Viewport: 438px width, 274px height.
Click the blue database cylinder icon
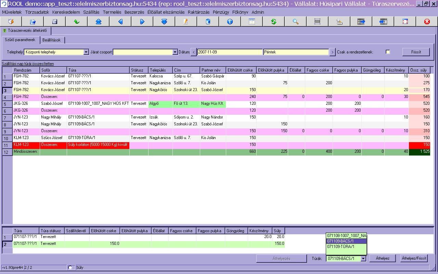[208, 22]
